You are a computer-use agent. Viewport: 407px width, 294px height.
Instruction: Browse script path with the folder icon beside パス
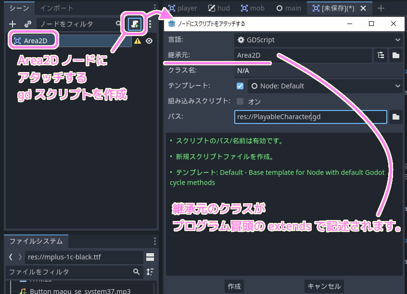[x=396, y=117]
